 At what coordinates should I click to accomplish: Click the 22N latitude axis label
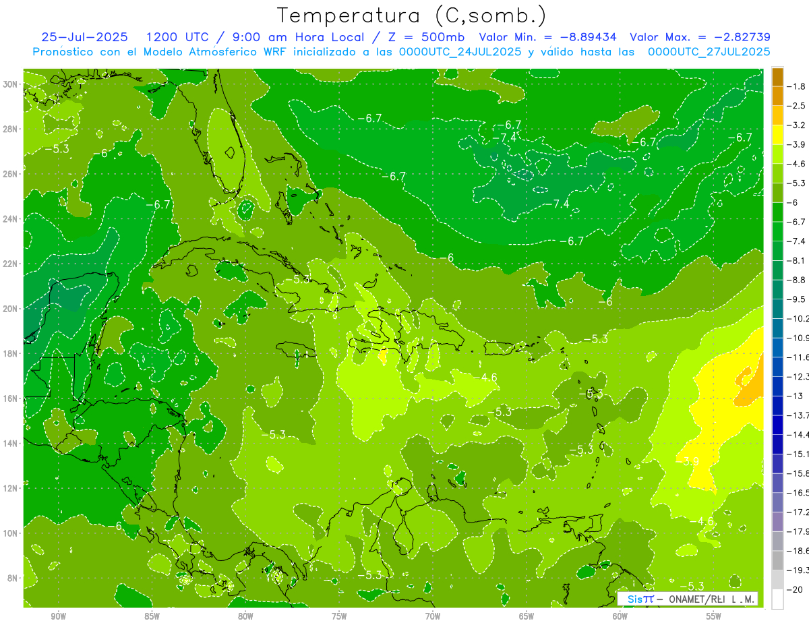click(x=11, y=264)
